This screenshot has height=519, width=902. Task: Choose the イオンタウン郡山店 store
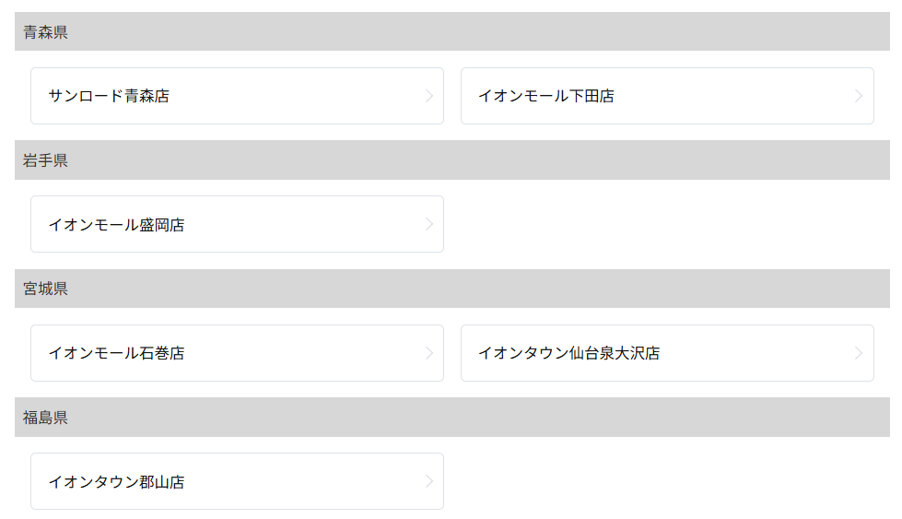116,481
